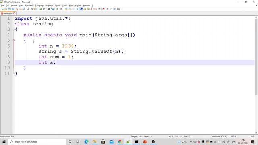Open the Window menu
Screen dimensions: 258x145
86,6
